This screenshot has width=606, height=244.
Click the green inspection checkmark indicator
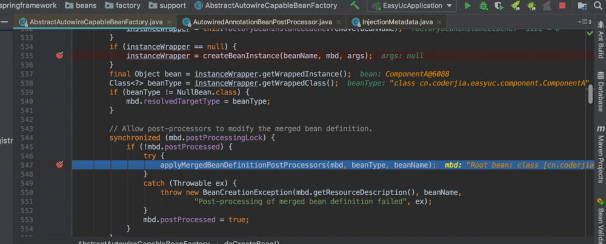590,33
